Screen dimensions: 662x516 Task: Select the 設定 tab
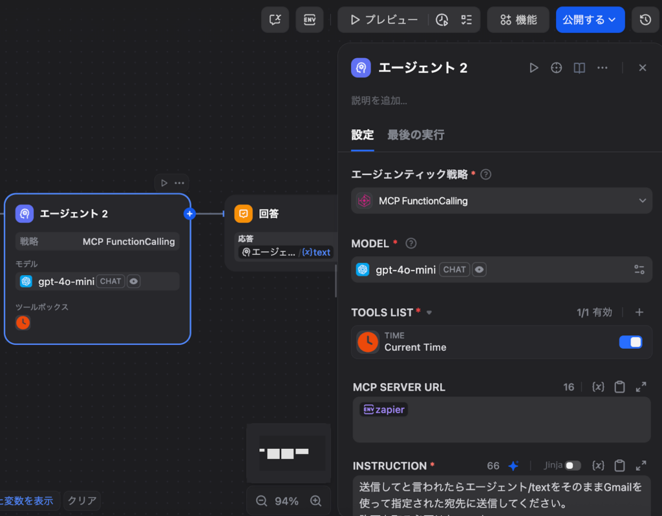coord(362,135)
